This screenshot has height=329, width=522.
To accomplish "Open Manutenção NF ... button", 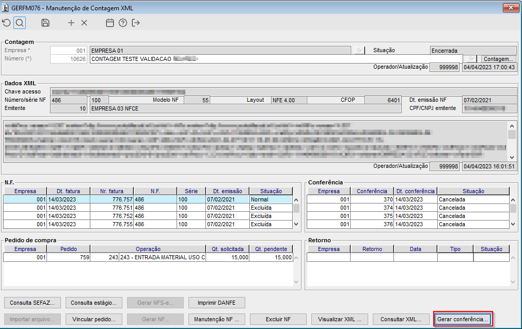I will click(216, 319).
